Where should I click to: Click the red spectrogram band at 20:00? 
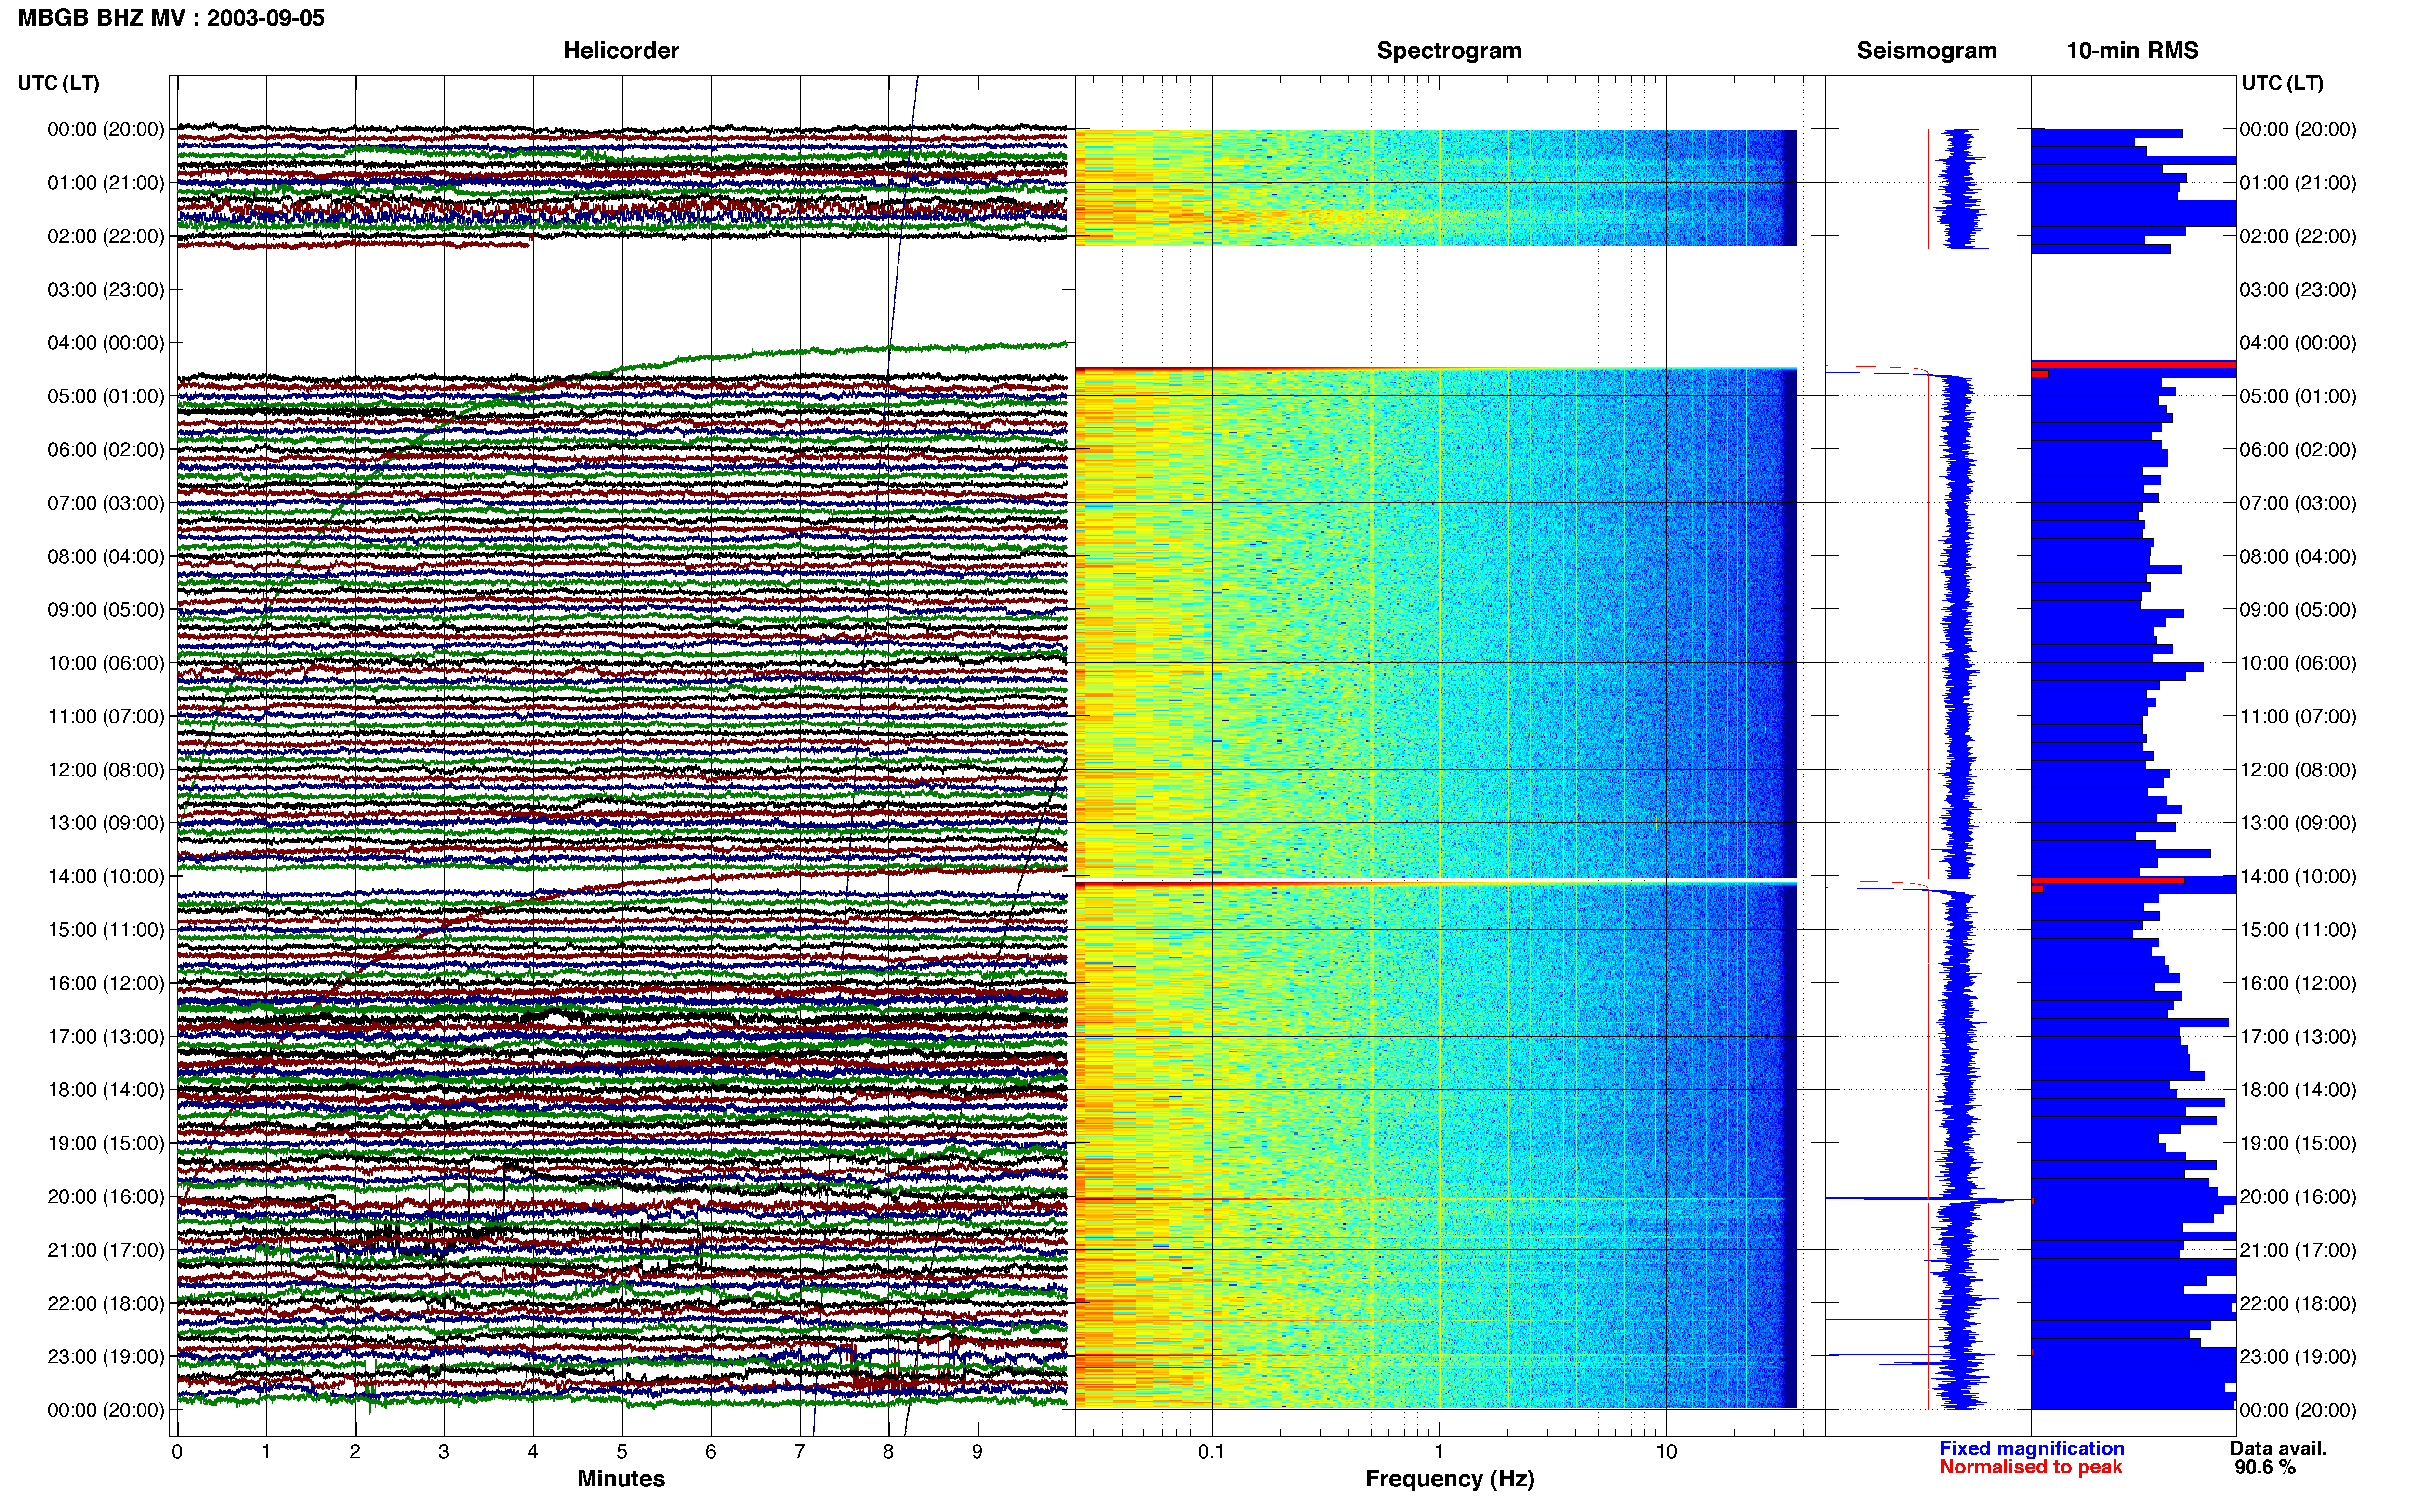coord(1436,1199)
